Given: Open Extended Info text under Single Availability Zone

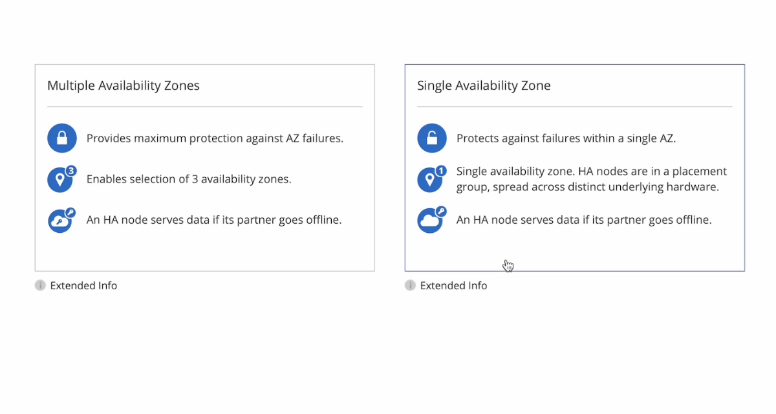Looking at the screenshot, I should [453, 285].
